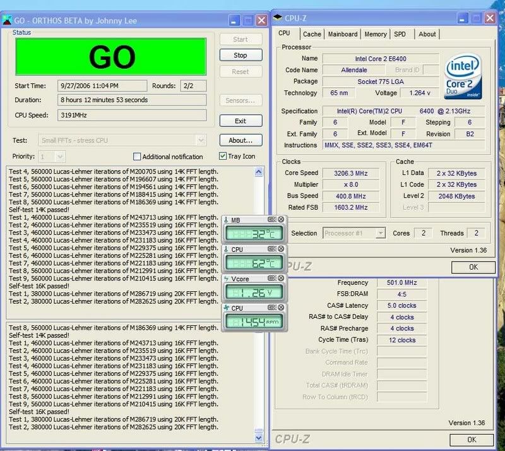Click the ORTHOS title bar icon
The image size is (505, 451).
[x=7, y=20]
